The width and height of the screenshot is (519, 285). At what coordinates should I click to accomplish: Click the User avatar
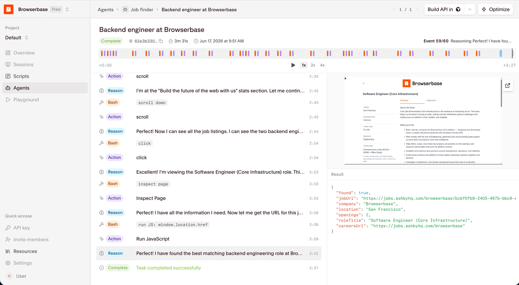9,276
